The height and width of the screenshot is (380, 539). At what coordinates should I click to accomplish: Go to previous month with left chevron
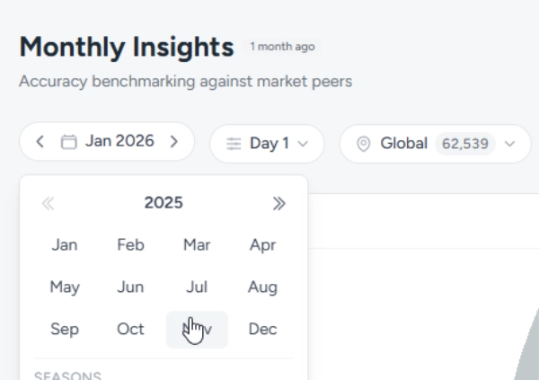40,142
